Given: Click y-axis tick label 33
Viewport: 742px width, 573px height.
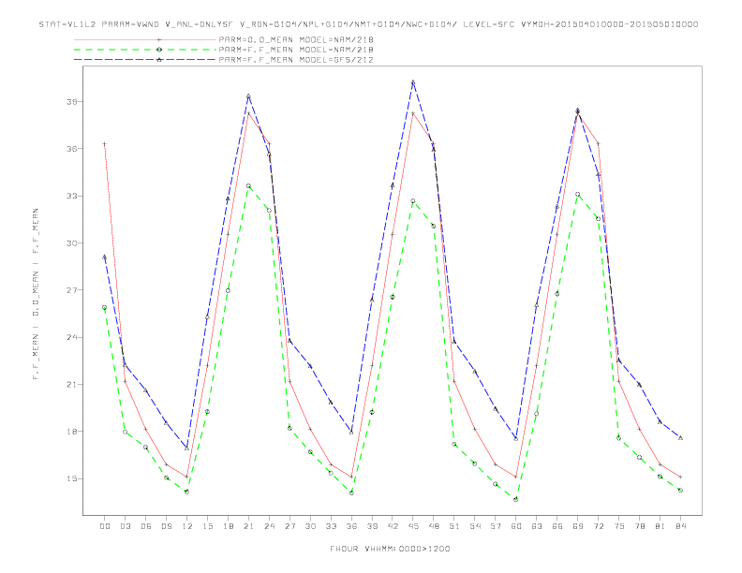Looking at the screenshot, I should (72, 196).
